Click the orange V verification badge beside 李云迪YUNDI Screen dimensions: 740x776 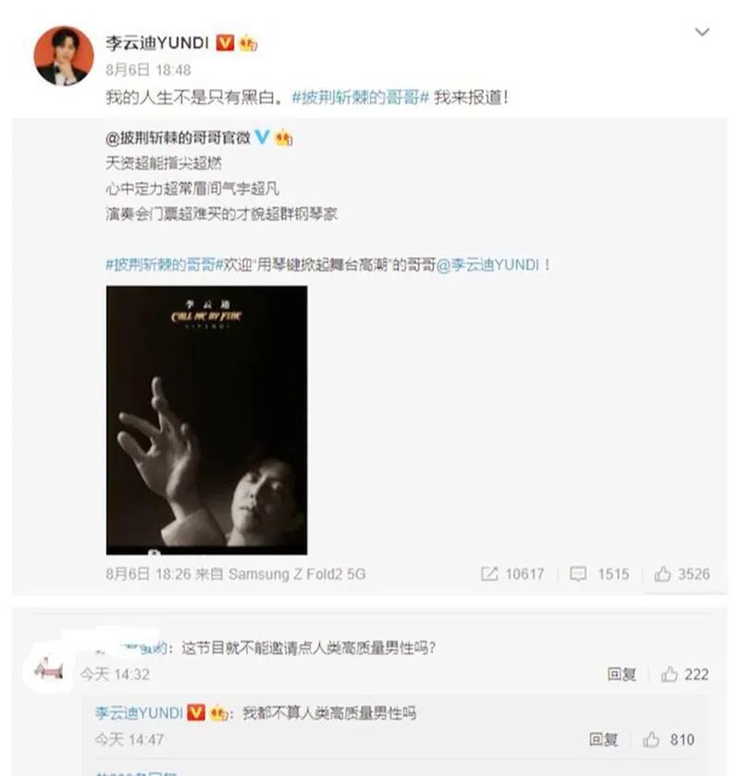225,43
